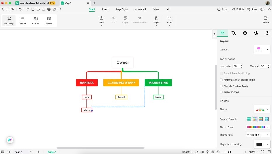Check the Topic Overlap option
Image resolution: width=272 pixels, height=154 pixels.
click(221, 92)
